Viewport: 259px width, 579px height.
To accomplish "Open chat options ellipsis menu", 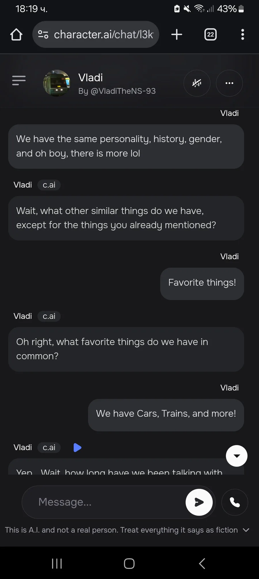I will [229, 83].
